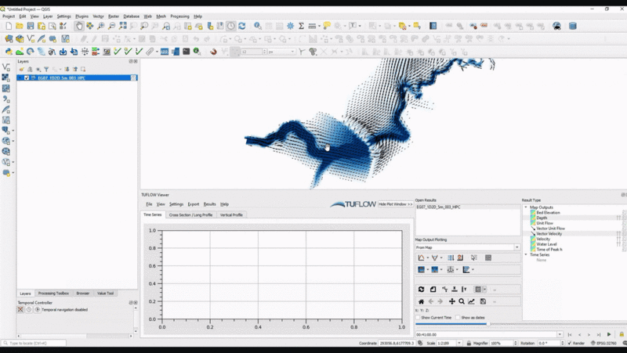Select the Water Level result type

pyautogui.click(x=547, y=244)
